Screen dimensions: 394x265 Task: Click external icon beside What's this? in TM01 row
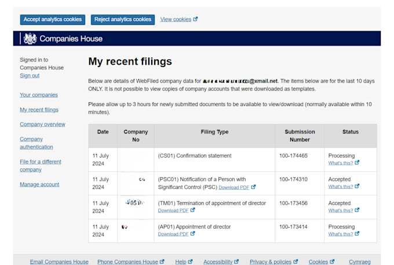(357, 210)
